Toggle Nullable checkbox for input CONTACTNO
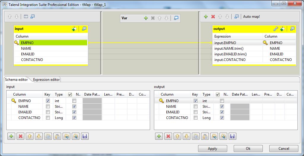 [x=74, y=118]
